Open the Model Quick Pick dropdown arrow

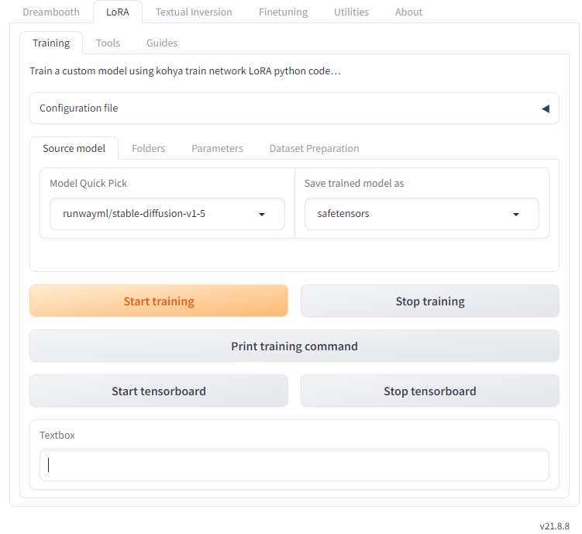(x=262, y=214)
